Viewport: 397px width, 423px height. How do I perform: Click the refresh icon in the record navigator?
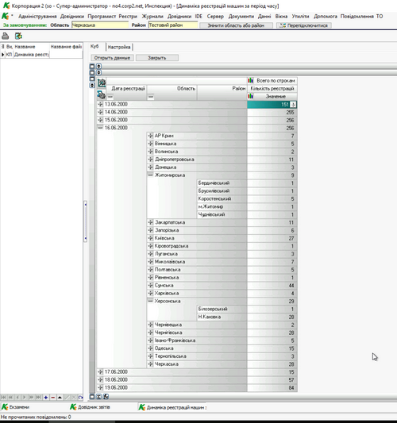tap(80, 397)
